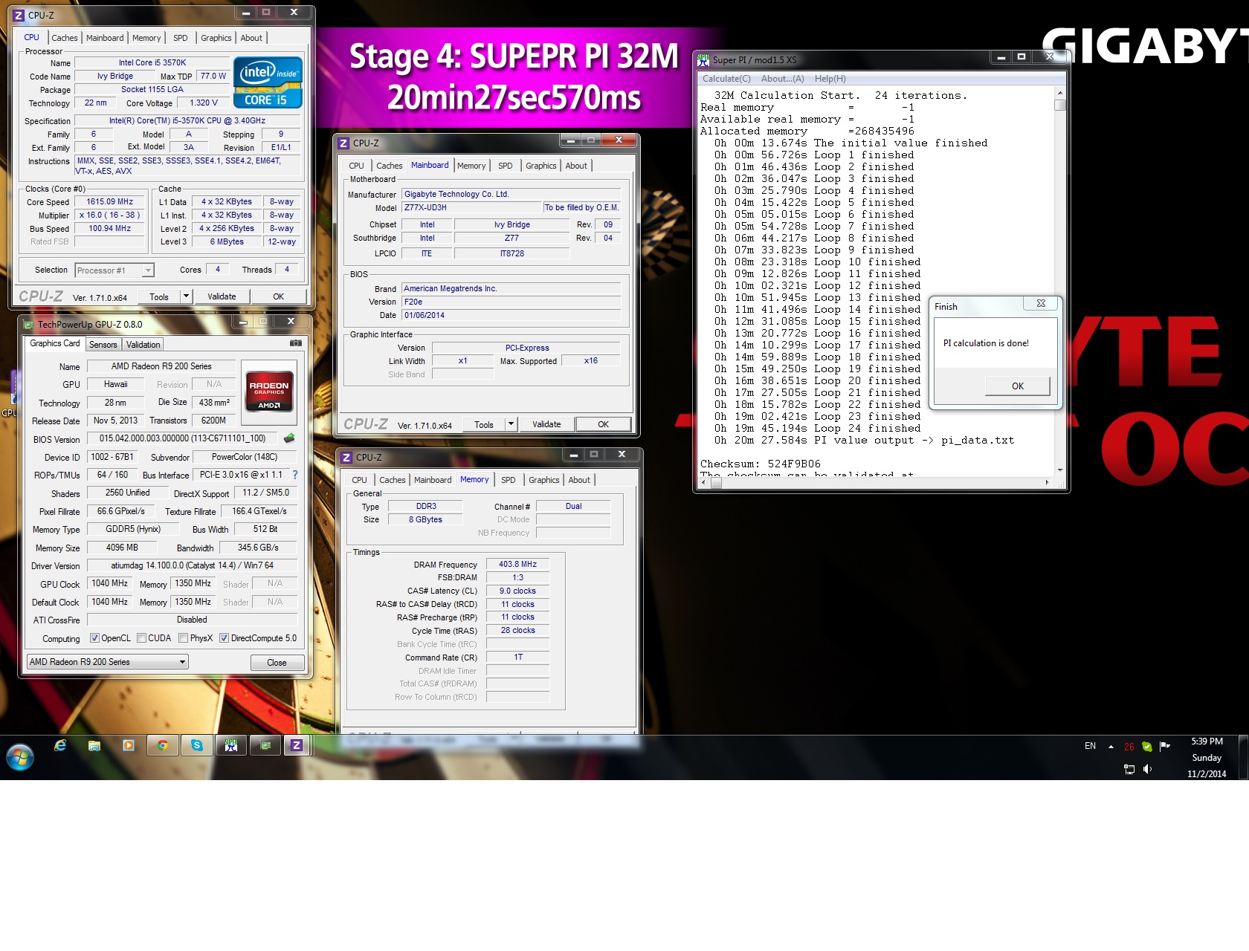
Task: Click the Z77X-UD3H mainboard model field
Action: pyautogui.click(x=471, y=208)
